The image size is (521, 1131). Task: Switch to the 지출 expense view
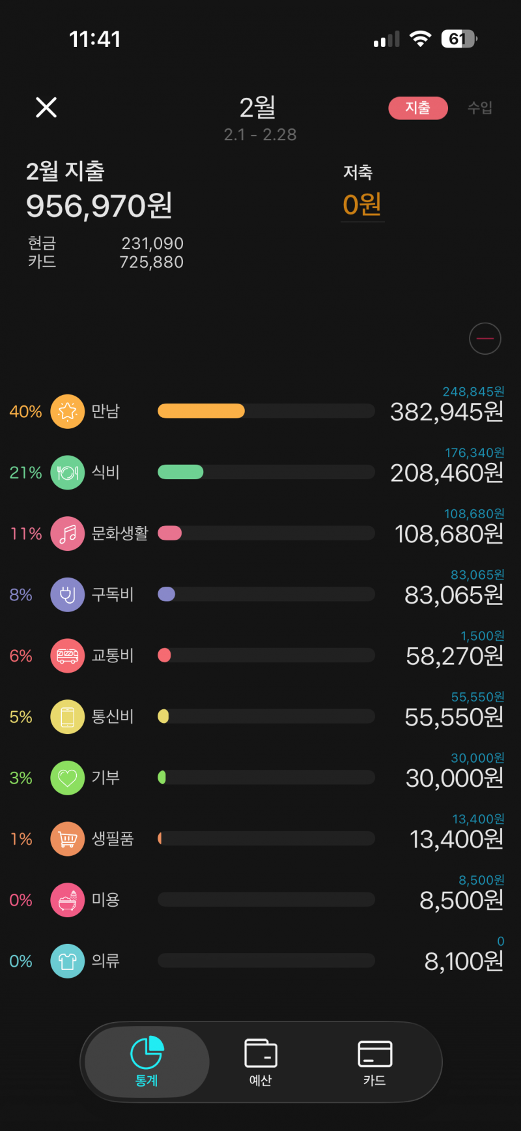pyautogui.click(x=418, y=108)
